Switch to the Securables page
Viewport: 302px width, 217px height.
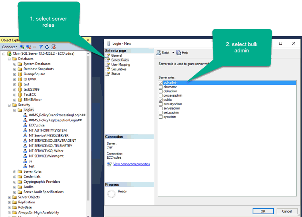click(x=118, y=69)
